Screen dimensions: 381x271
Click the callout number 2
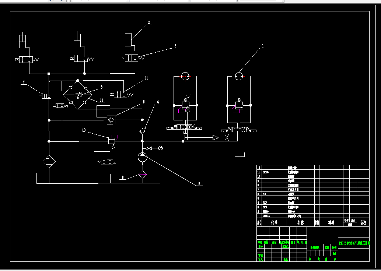pyautogui.click(x=149, y=23)
